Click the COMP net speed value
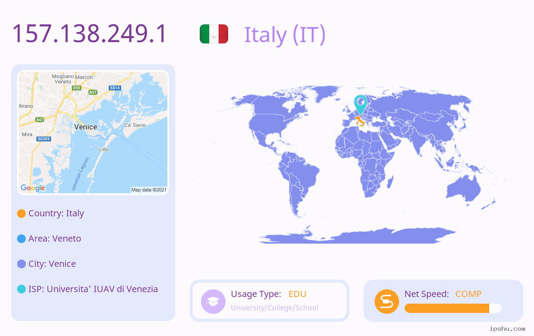Image resolution: width=534 pixels, height=336 pixels. pyautogui.click(x=468, y=294)
